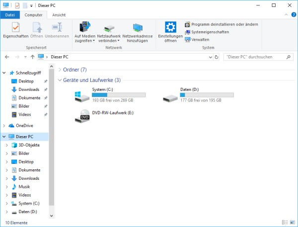Select Downloads under Dieser PC
The height and width of the screenshot is (227, 298).
point(29,178)
